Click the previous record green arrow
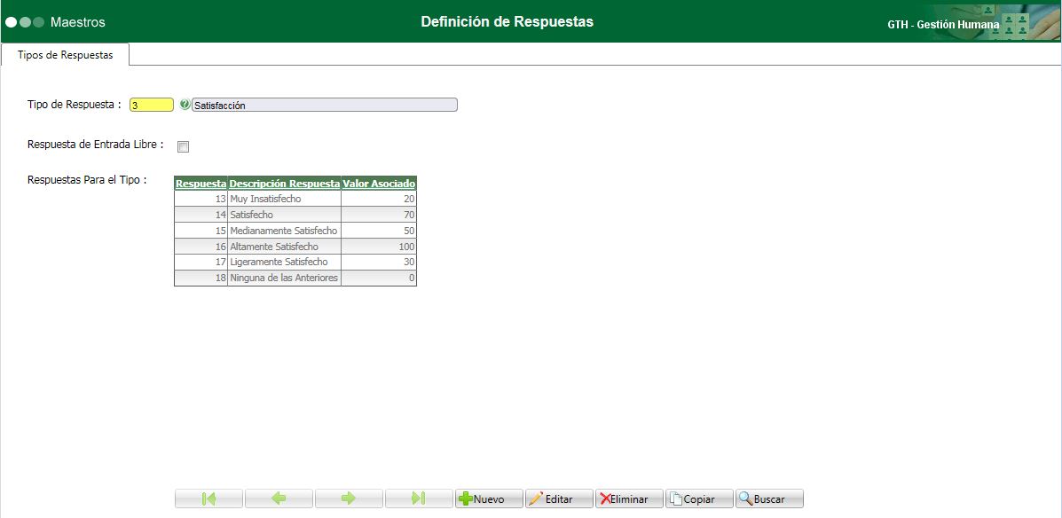 [279, 498]
